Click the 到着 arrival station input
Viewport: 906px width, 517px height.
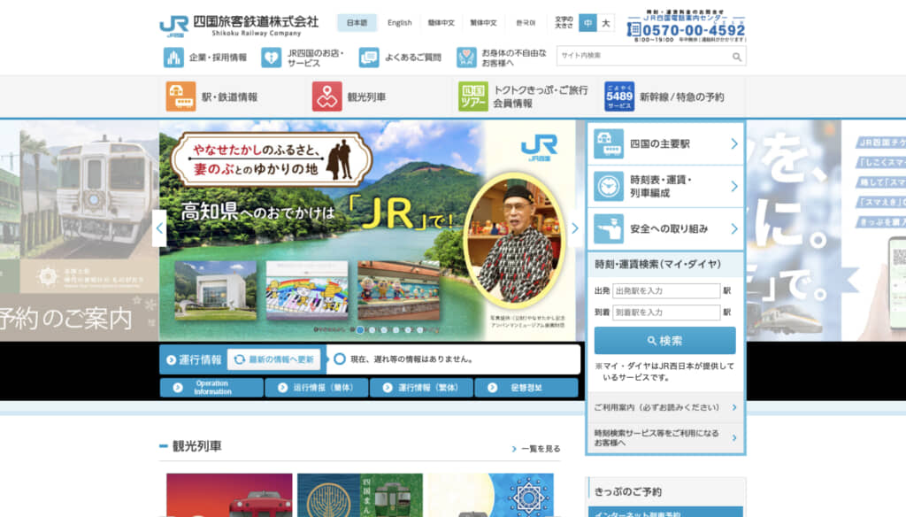point(666,313)
